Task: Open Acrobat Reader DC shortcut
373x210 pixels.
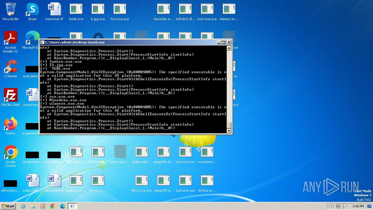Action: [10, 42]
